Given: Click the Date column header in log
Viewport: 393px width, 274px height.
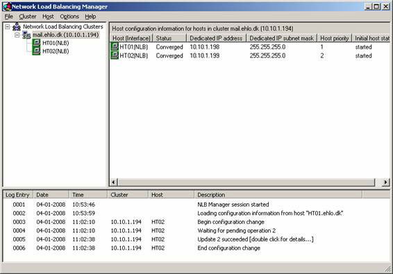Looking at the screenshot, I should tap(51, 195).
